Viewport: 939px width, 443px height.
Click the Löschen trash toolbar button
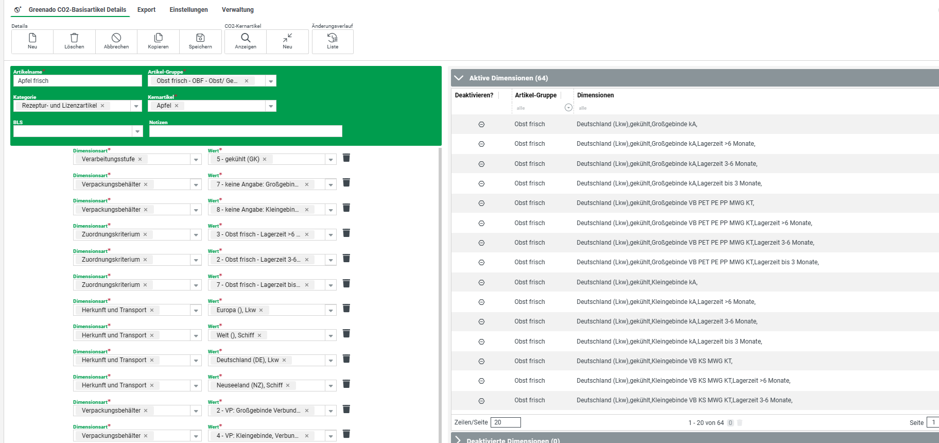(74, 41)
